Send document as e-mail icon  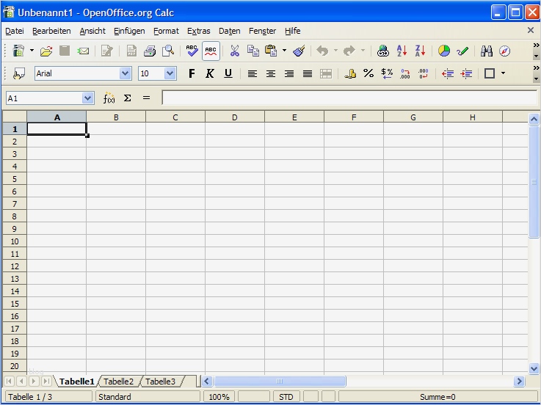click(83, 51)
